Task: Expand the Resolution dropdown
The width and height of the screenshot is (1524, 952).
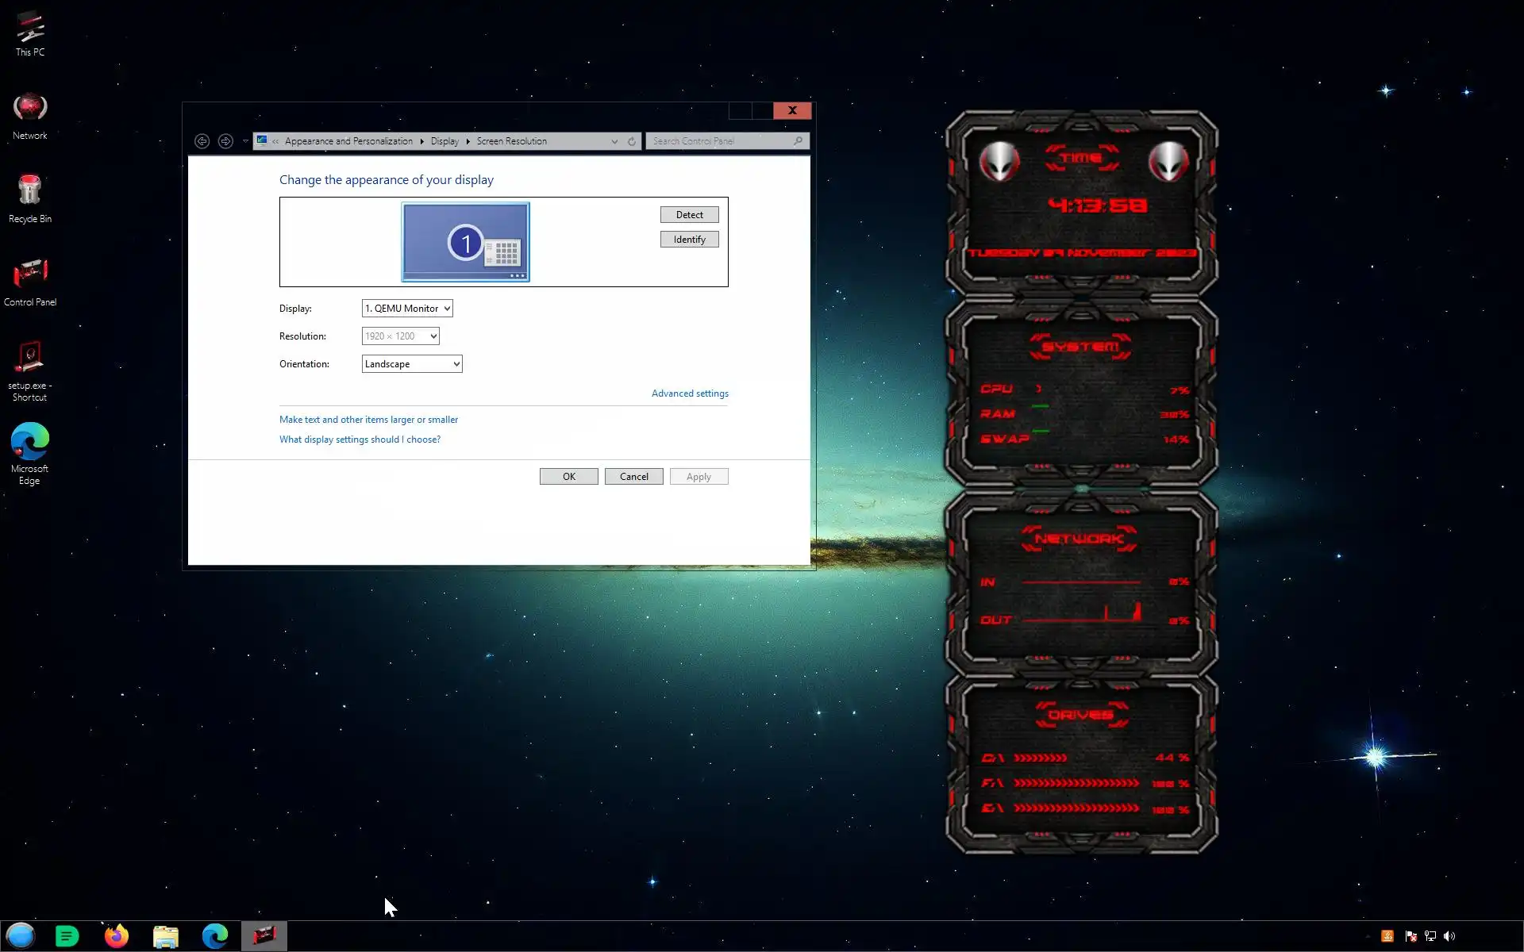Action: pos(401,336)
